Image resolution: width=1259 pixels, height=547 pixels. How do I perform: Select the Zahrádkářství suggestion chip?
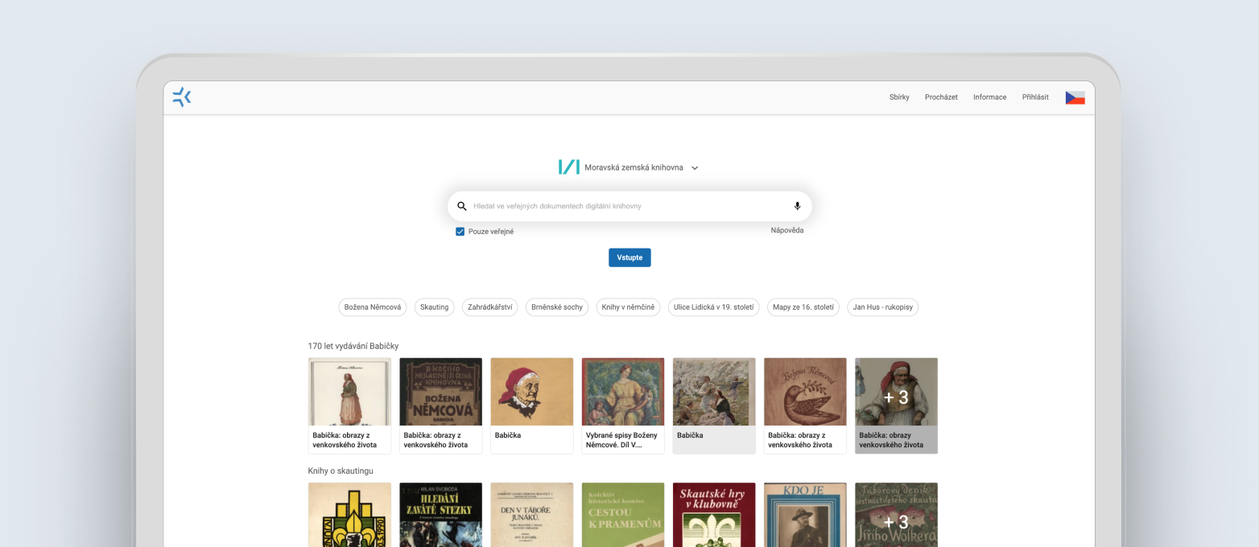(489, 307)
